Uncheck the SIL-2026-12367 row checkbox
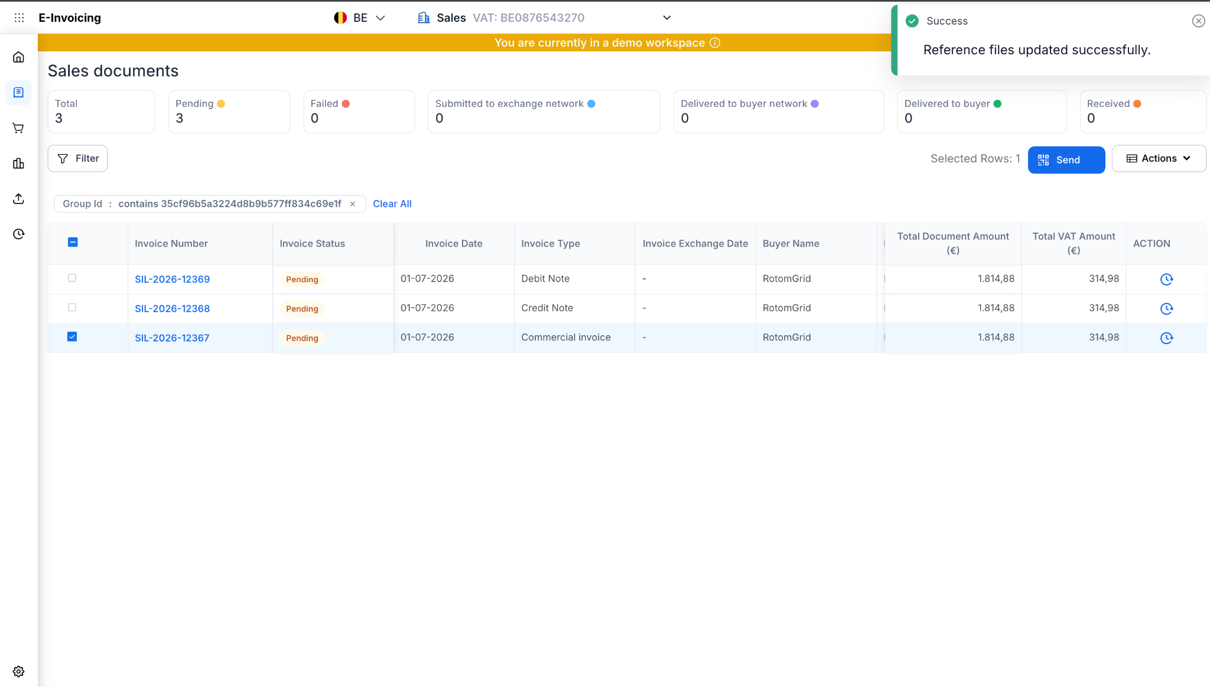This screenshot has width=1210, height=687. coord(72,336)
